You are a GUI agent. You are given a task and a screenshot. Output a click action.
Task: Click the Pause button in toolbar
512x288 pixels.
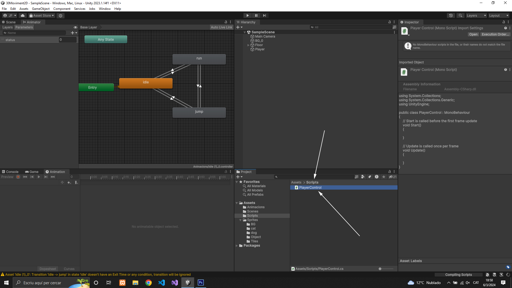click(256, 15)
